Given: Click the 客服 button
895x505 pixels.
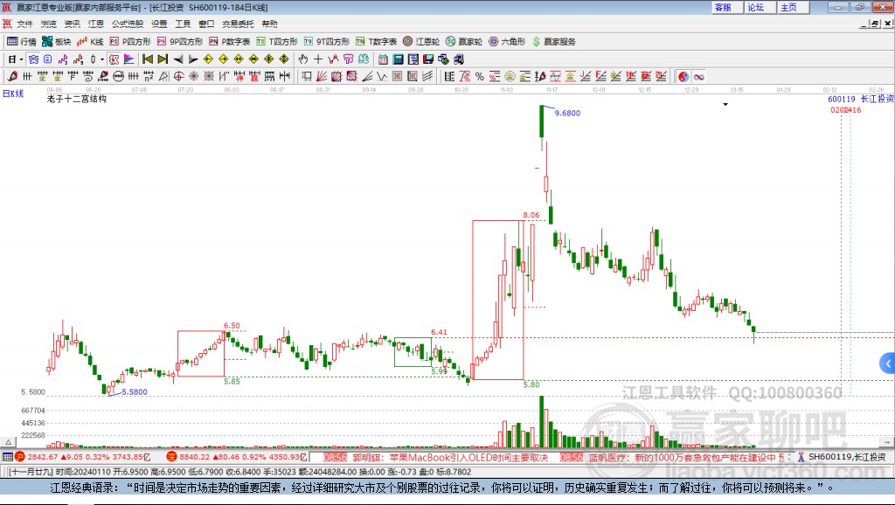Looking at the screenshot, I should click(726, 7).
